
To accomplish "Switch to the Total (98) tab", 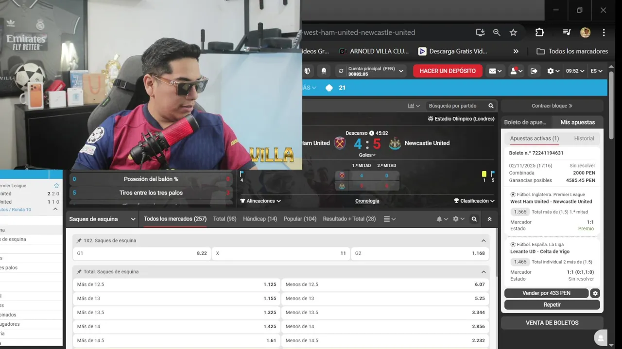I will click(x=225, y=219).
